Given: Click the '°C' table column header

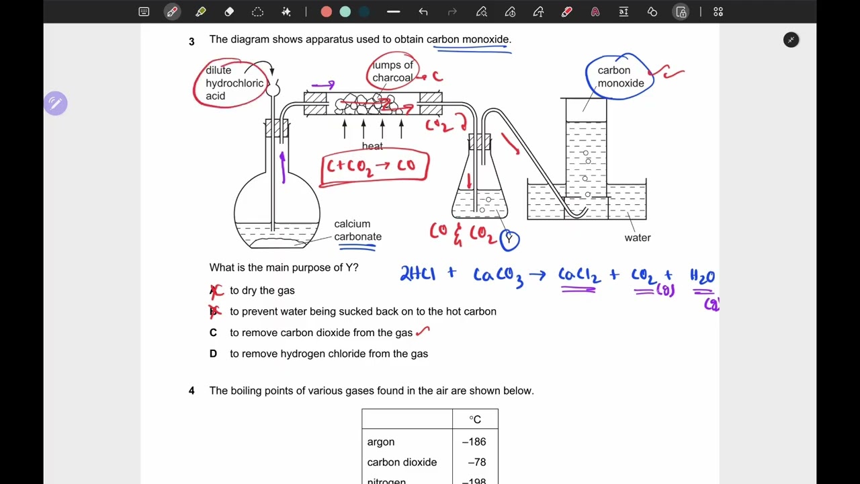Looking at the screenshot, I should click(x=475, y=419).
